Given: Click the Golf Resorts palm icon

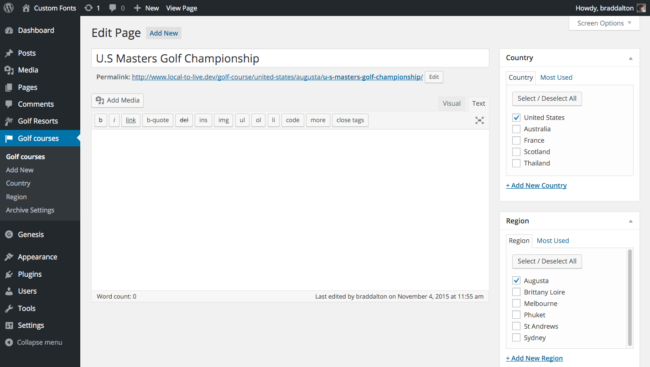Looking at the screenshot, I should [x=9, y=121].
